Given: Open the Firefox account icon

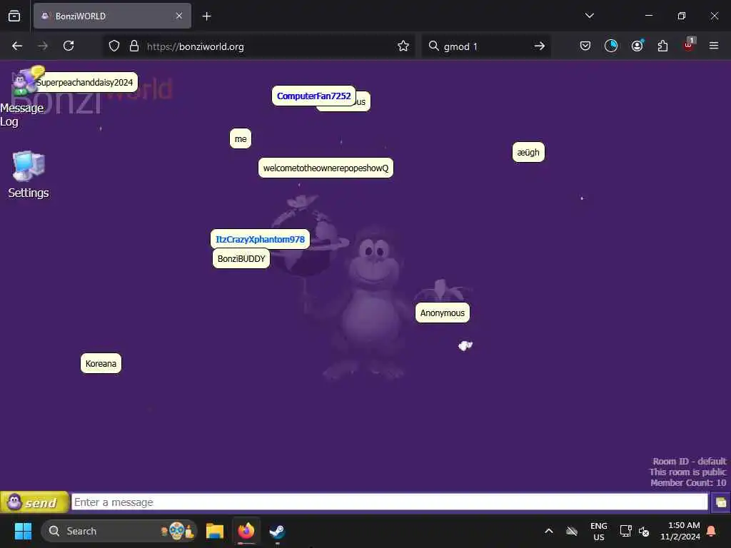Looking at the screenshot, I should [637, 46].
